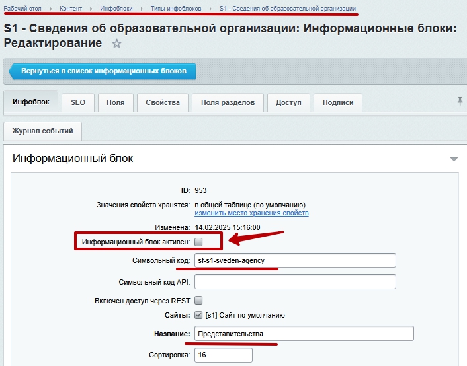Enable Включен доступ через REST checkbox
Image resolution: width=467 pixels, height=366 pixels.
click(x=198, y=301)
